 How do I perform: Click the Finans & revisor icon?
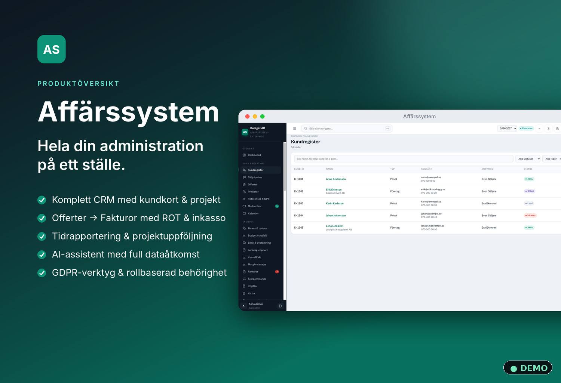coord(244,228)
